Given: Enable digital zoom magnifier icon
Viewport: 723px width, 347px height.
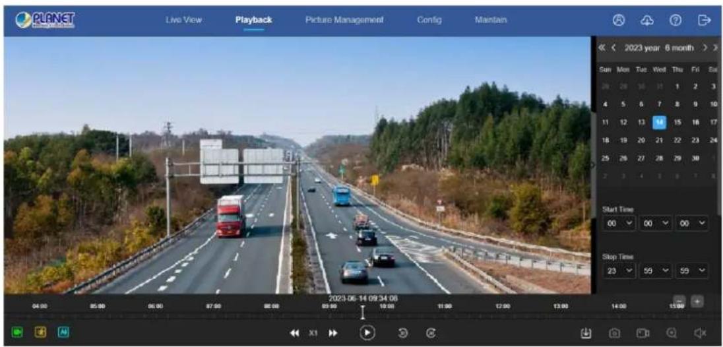Looking at the screenshot, I should (672, 332).
